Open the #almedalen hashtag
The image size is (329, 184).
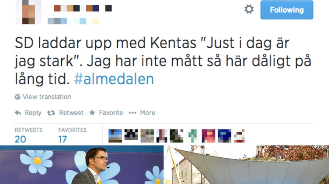click(114, 79)
